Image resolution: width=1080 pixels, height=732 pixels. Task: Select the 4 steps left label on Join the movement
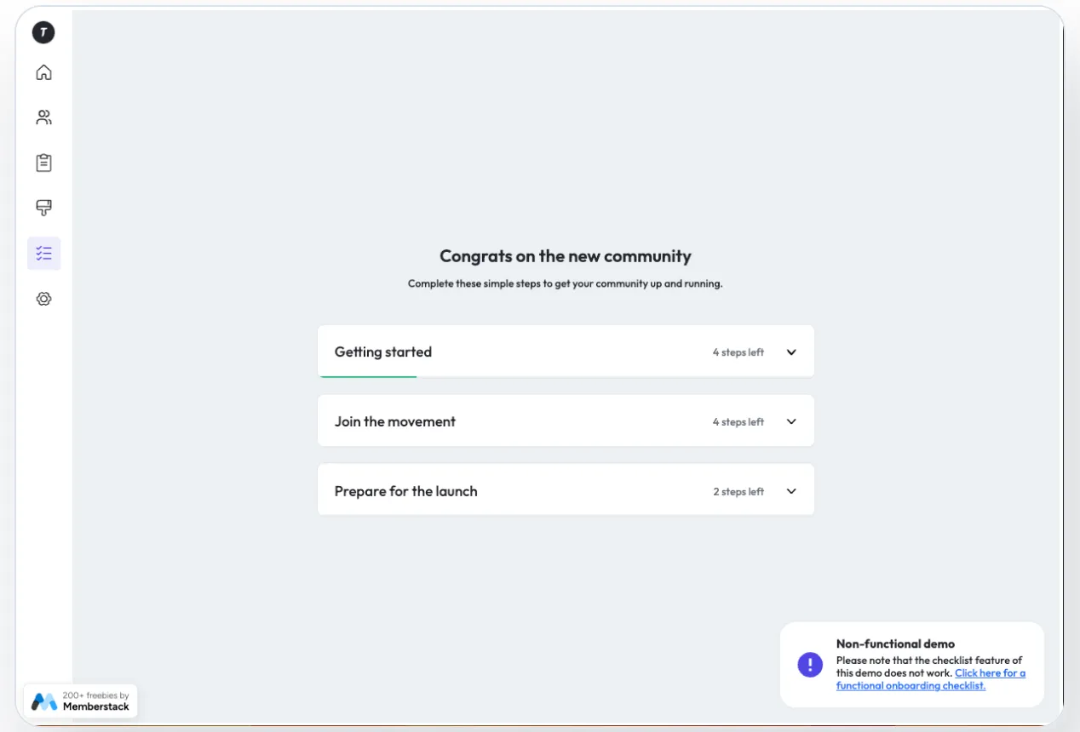coord(738,420)
